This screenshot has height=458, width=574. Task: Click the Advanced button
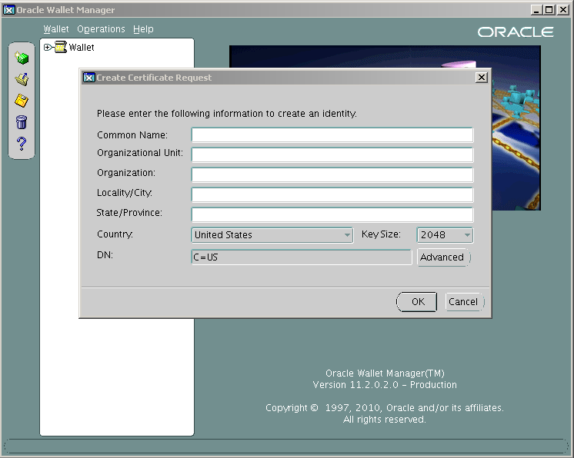[x=443, y=257]
